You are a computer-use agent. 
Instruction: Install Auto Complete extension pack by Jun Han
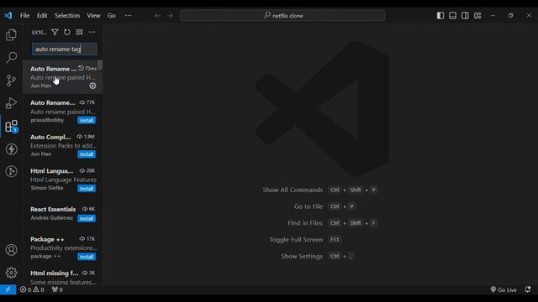(87, 154)
